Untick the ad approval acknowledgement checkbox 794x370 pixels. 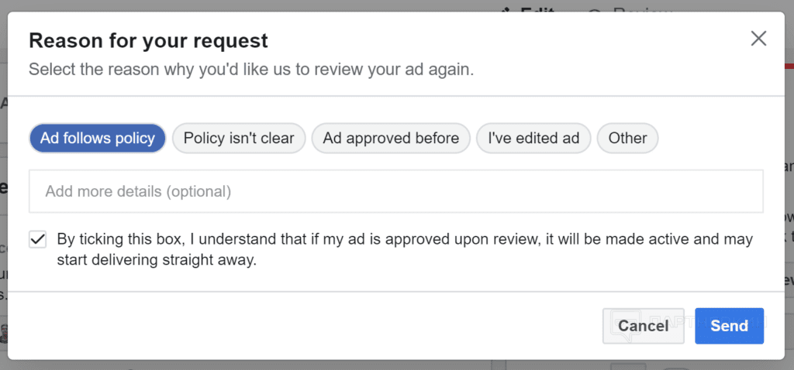click(37, 239)
